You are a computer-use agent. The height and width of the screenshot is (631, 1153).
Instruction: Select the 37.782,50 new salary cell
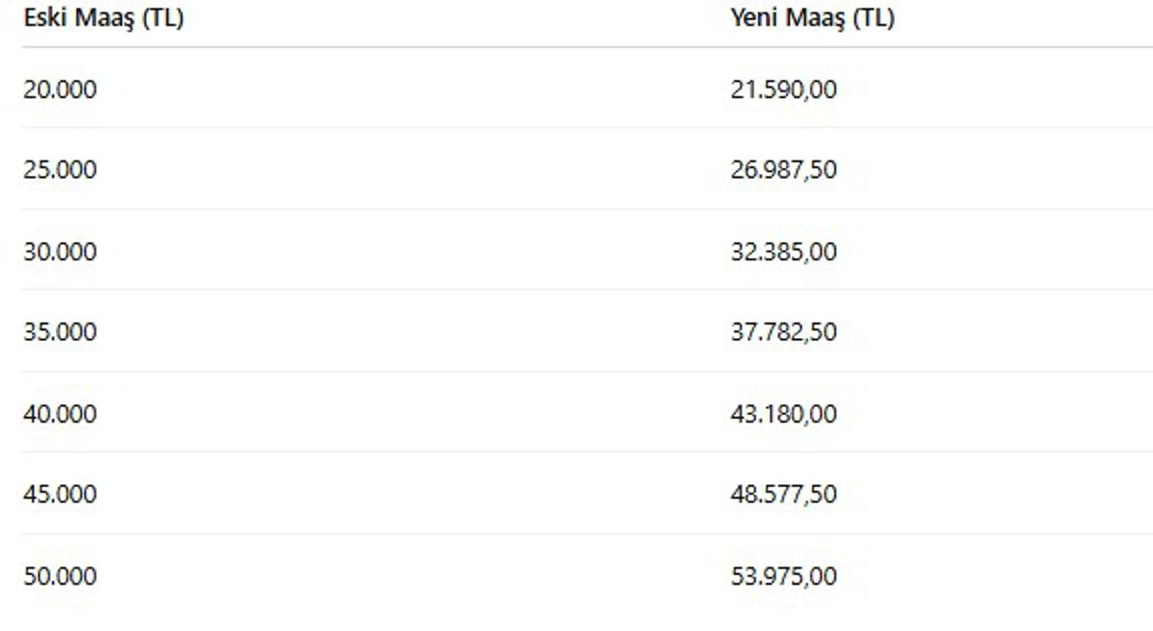point(783,332)
